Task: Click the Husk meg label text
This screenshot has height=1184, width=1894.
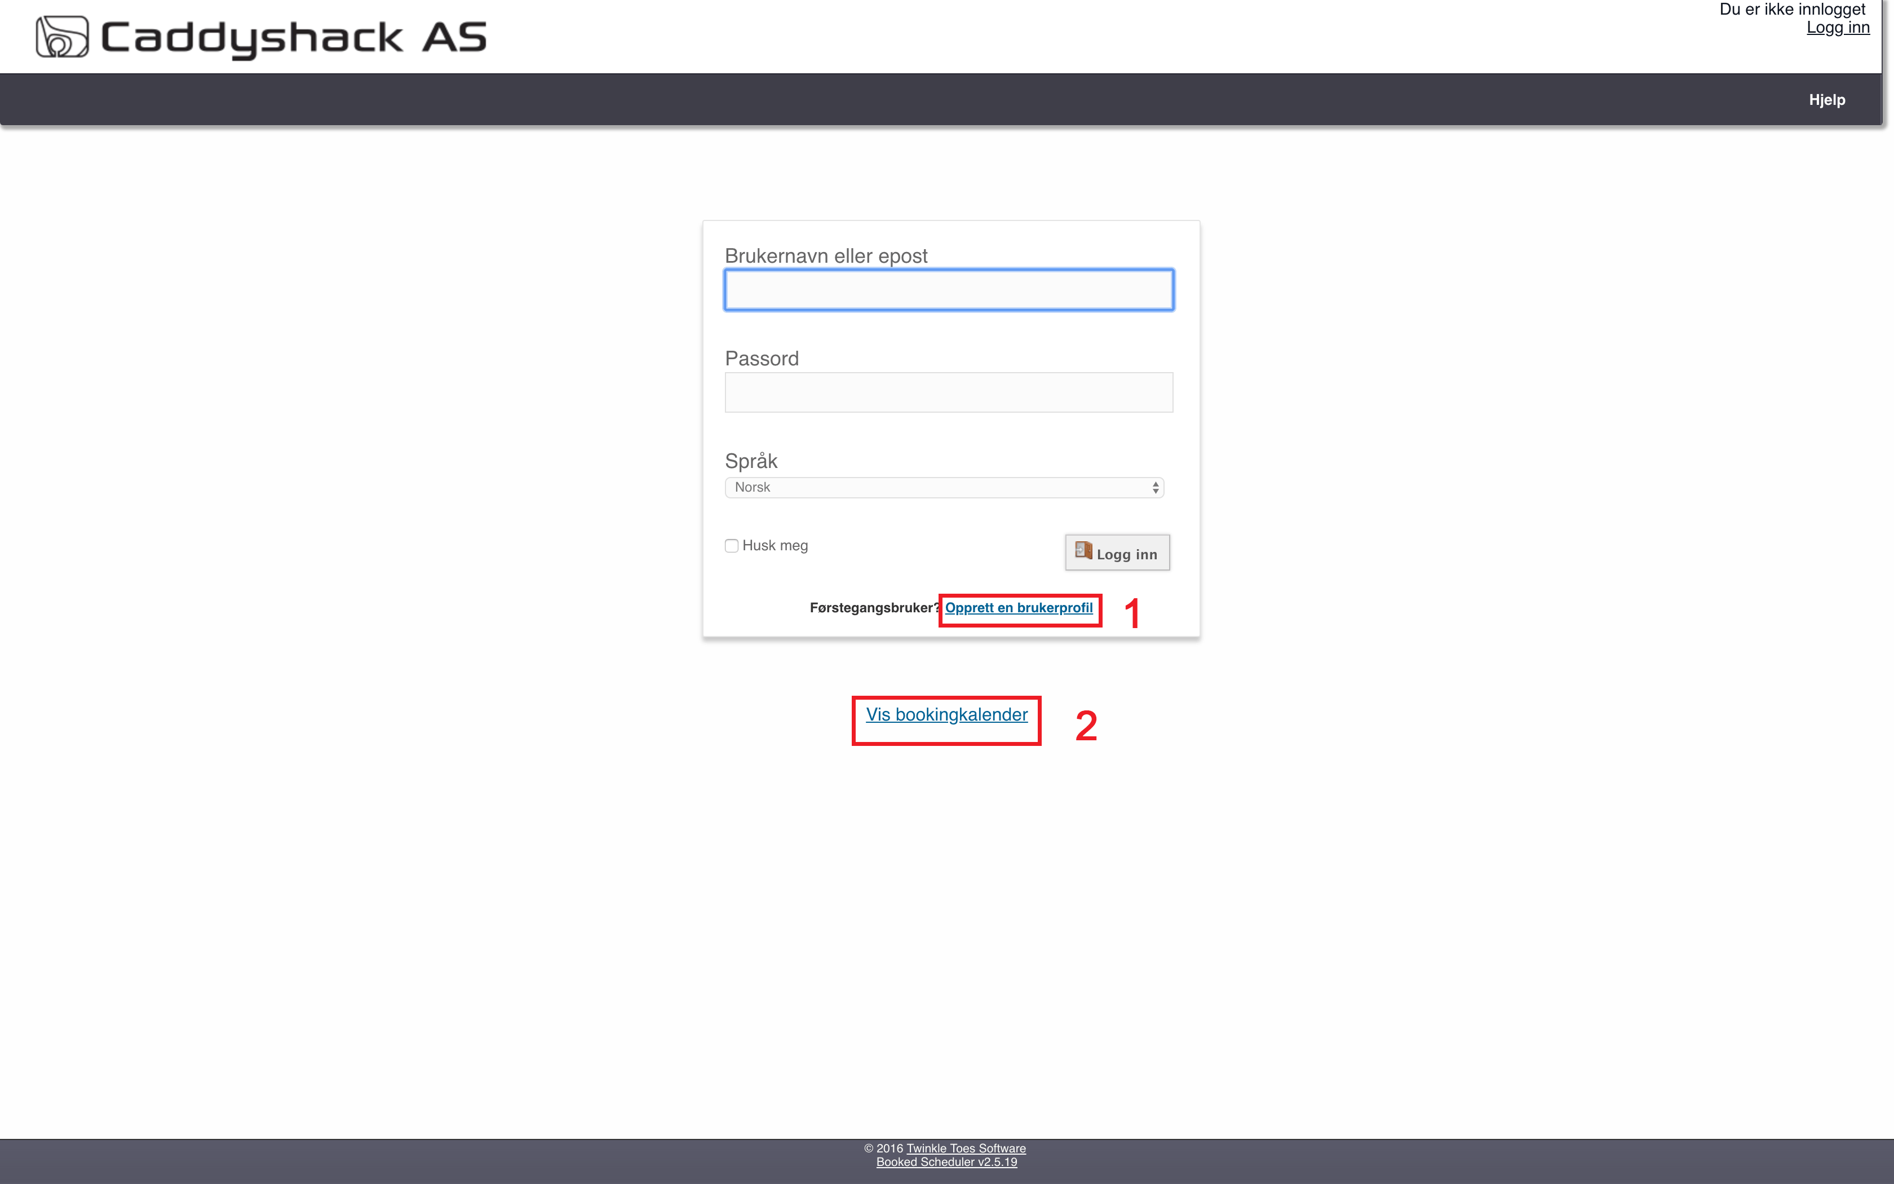Action: point(775,546)
